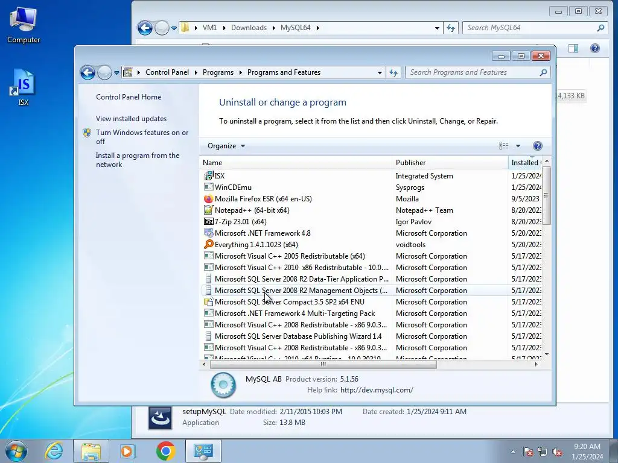Open help in MySQL64 explorer window

coord(594,48)
